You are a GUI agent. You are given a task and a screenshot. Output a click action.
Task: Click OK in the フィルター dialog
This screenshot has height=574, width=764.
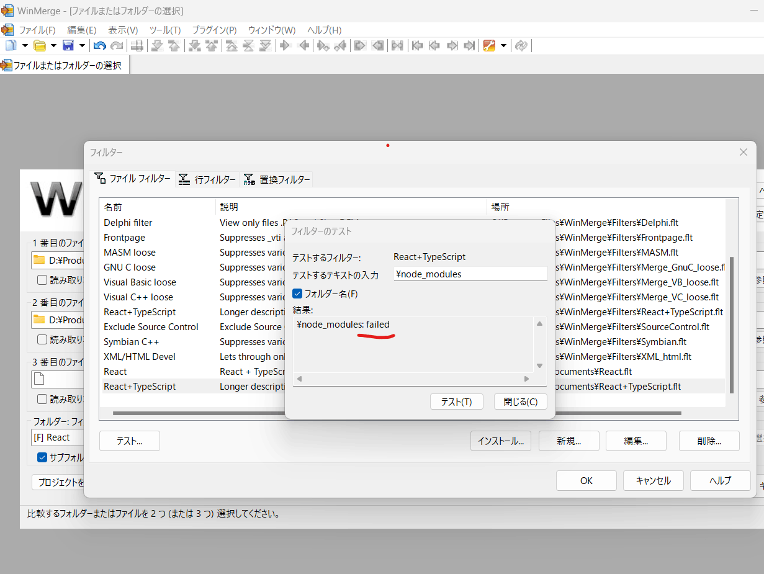coord(586,480)
